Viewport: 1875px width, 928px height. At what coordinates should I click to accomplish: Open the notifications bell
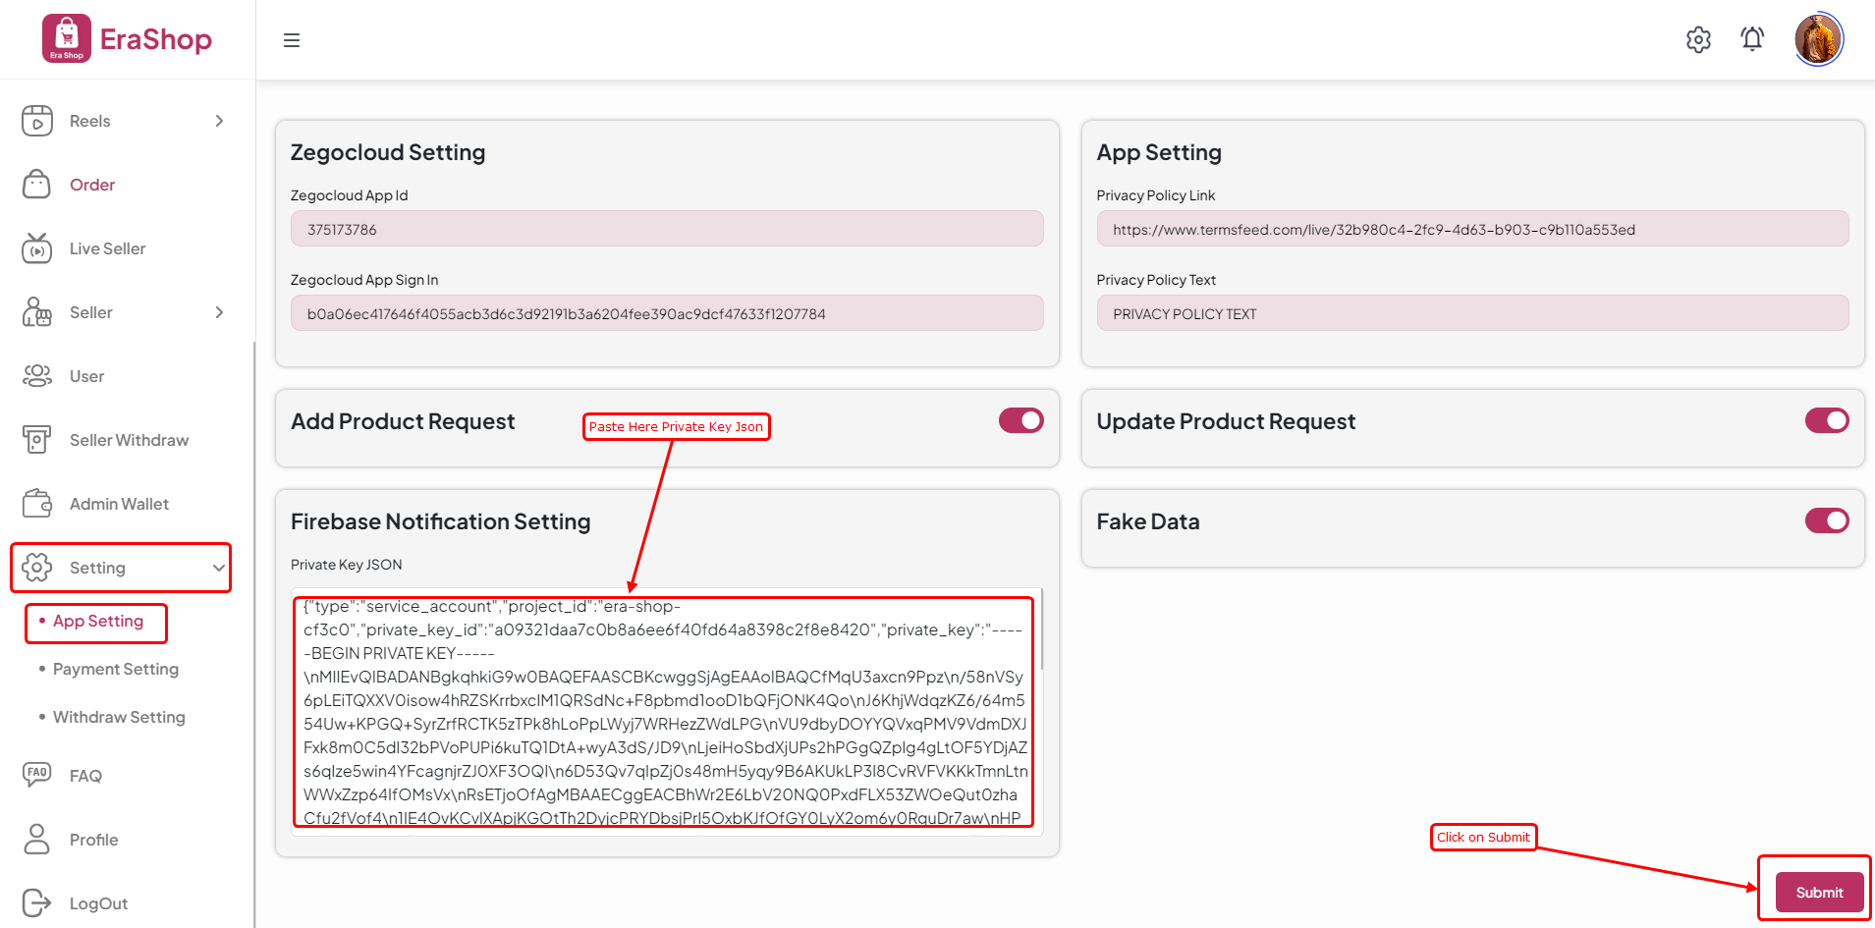click(1752, 39)
